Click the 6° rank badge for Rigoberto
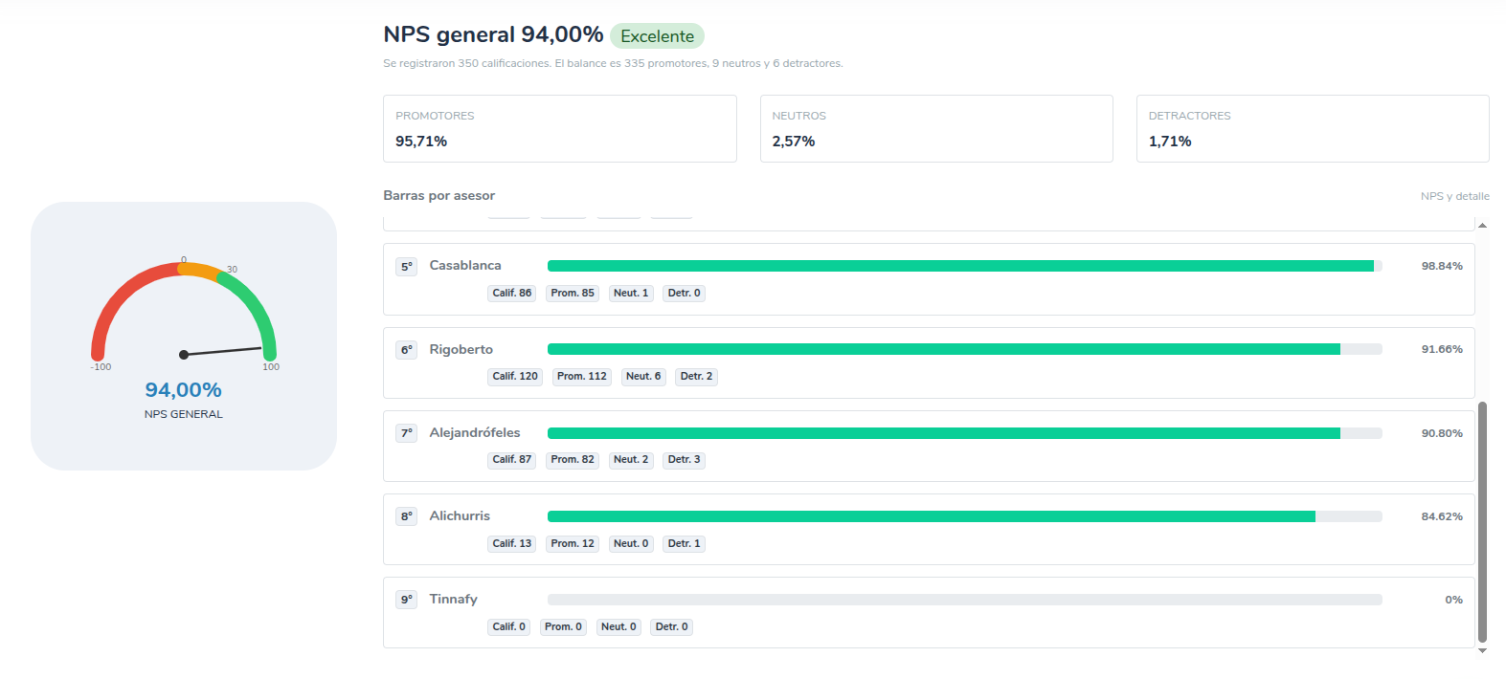 click(x=406, y=350)
